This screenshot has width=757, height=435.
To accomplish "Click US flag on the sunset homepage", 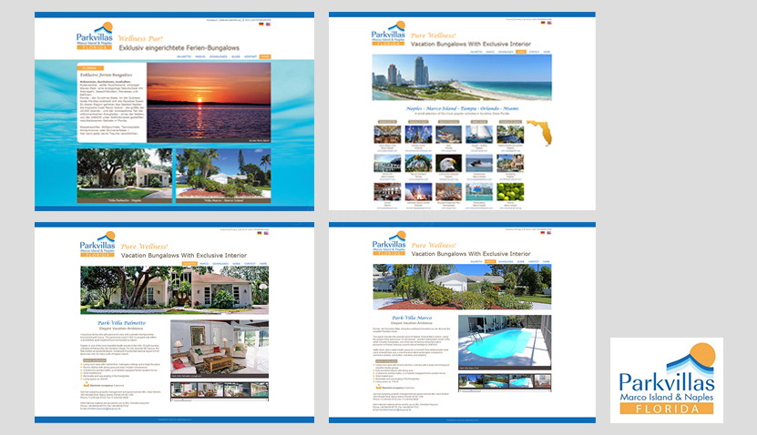I will point(266,24).
